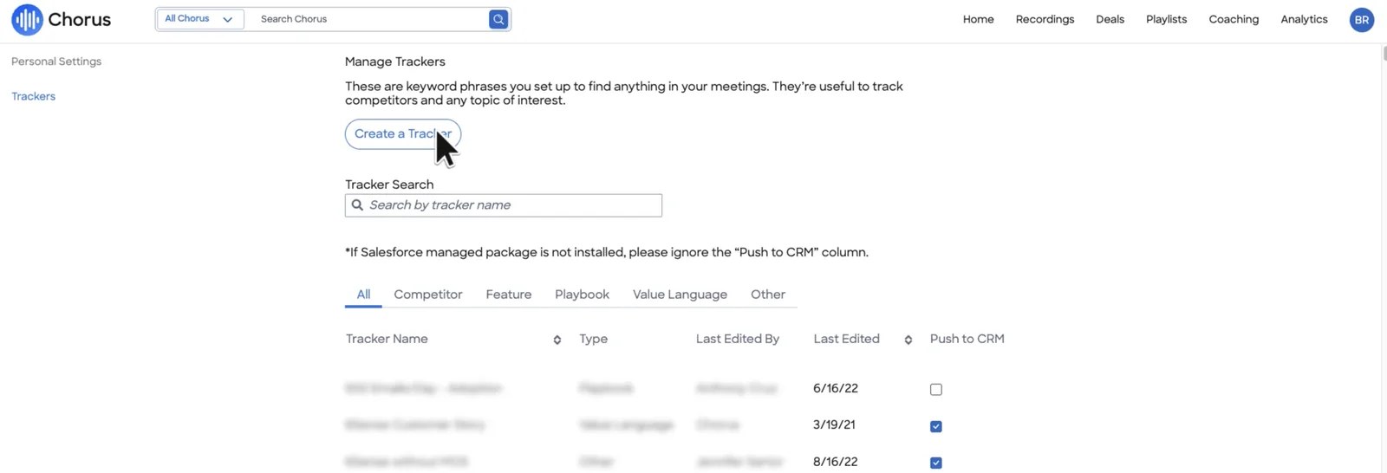1387x473 pixels.
Task: Uncheck Push to CRM for 3/19/21 row
Action: tap(936, 426)
